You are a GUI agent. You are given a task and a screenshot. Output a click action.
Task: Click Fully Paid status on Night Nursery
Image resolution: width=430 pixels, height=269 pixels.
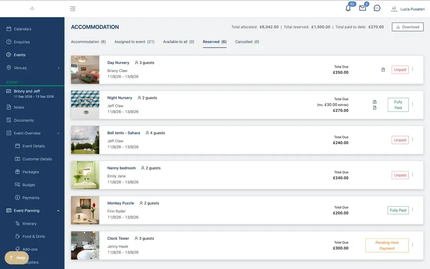[398, 105]
